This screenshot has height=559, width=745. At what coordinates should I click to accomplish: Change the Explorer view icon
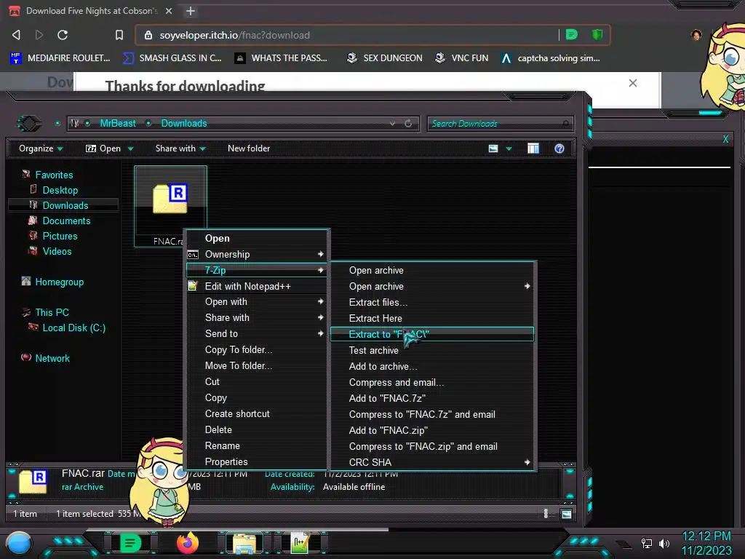click(493, 148)
